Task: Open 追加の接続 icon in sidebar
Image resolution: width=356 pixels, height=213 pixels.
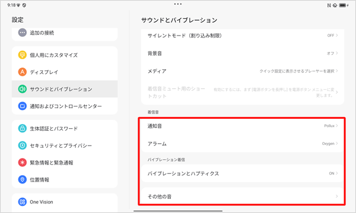Action: 23,33
